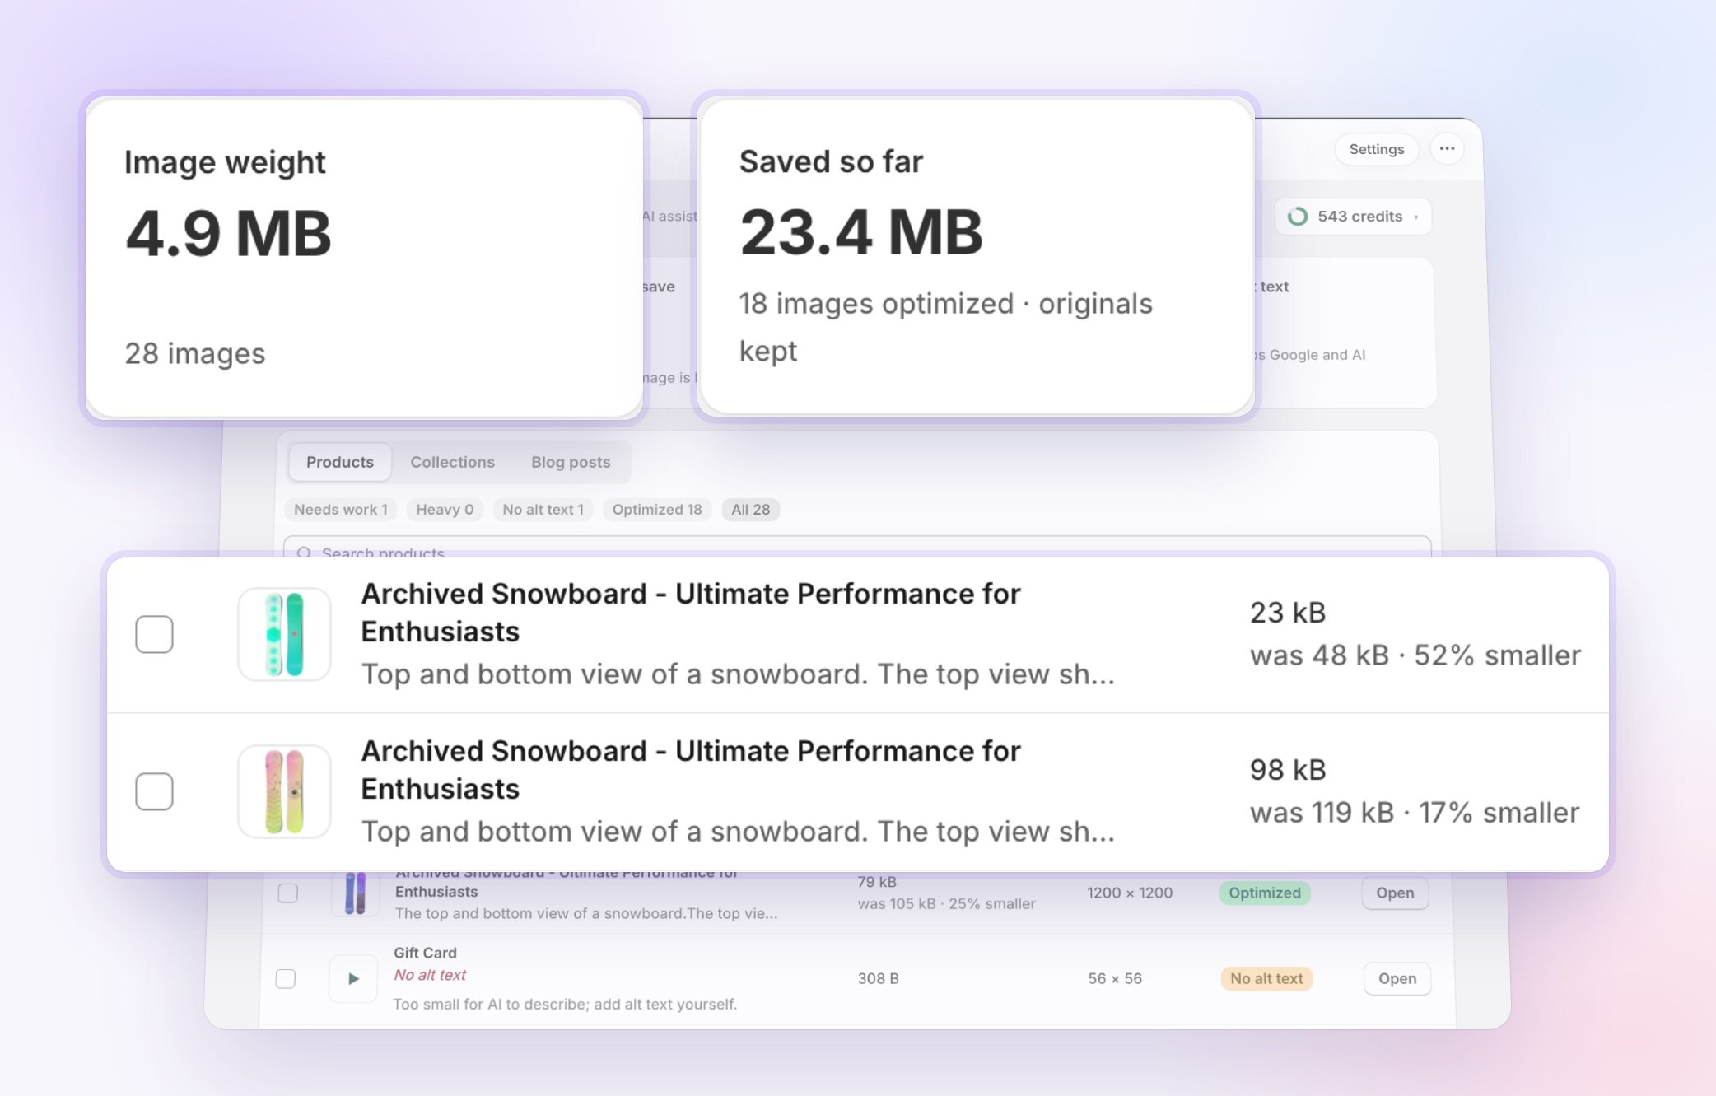Click the Optimized status badge
The image size is (1716, 1096).
click(1265, 893)
